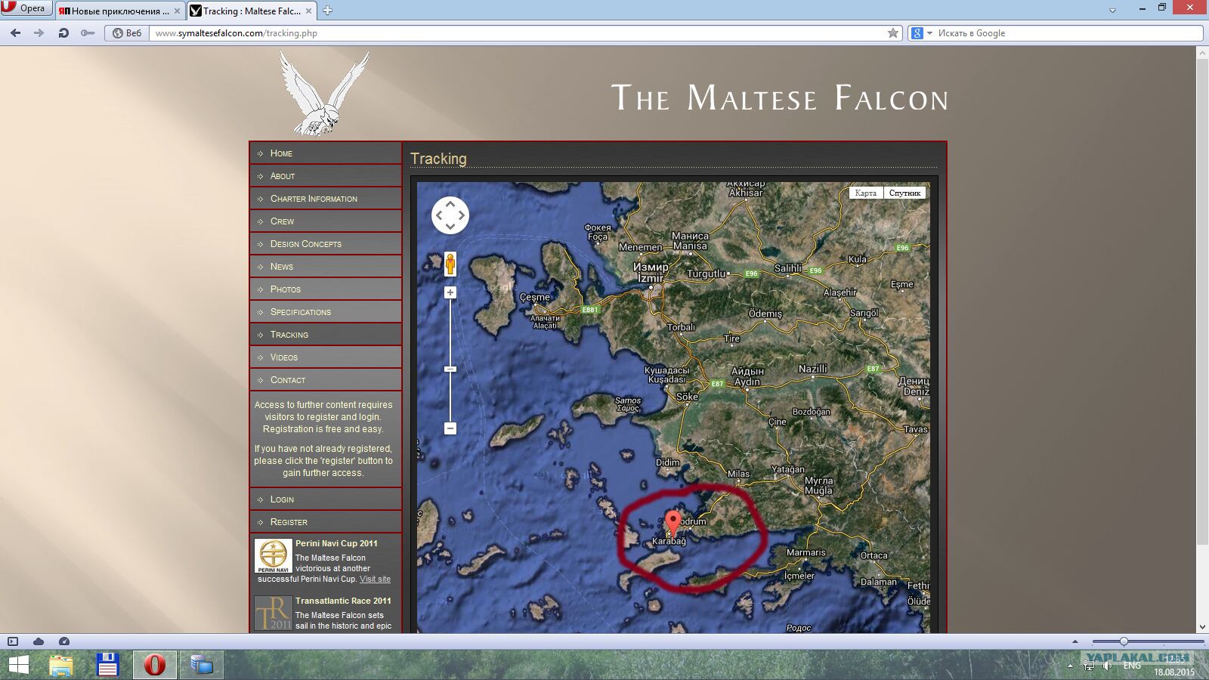Open the Contact page

[x=326, y=380]
